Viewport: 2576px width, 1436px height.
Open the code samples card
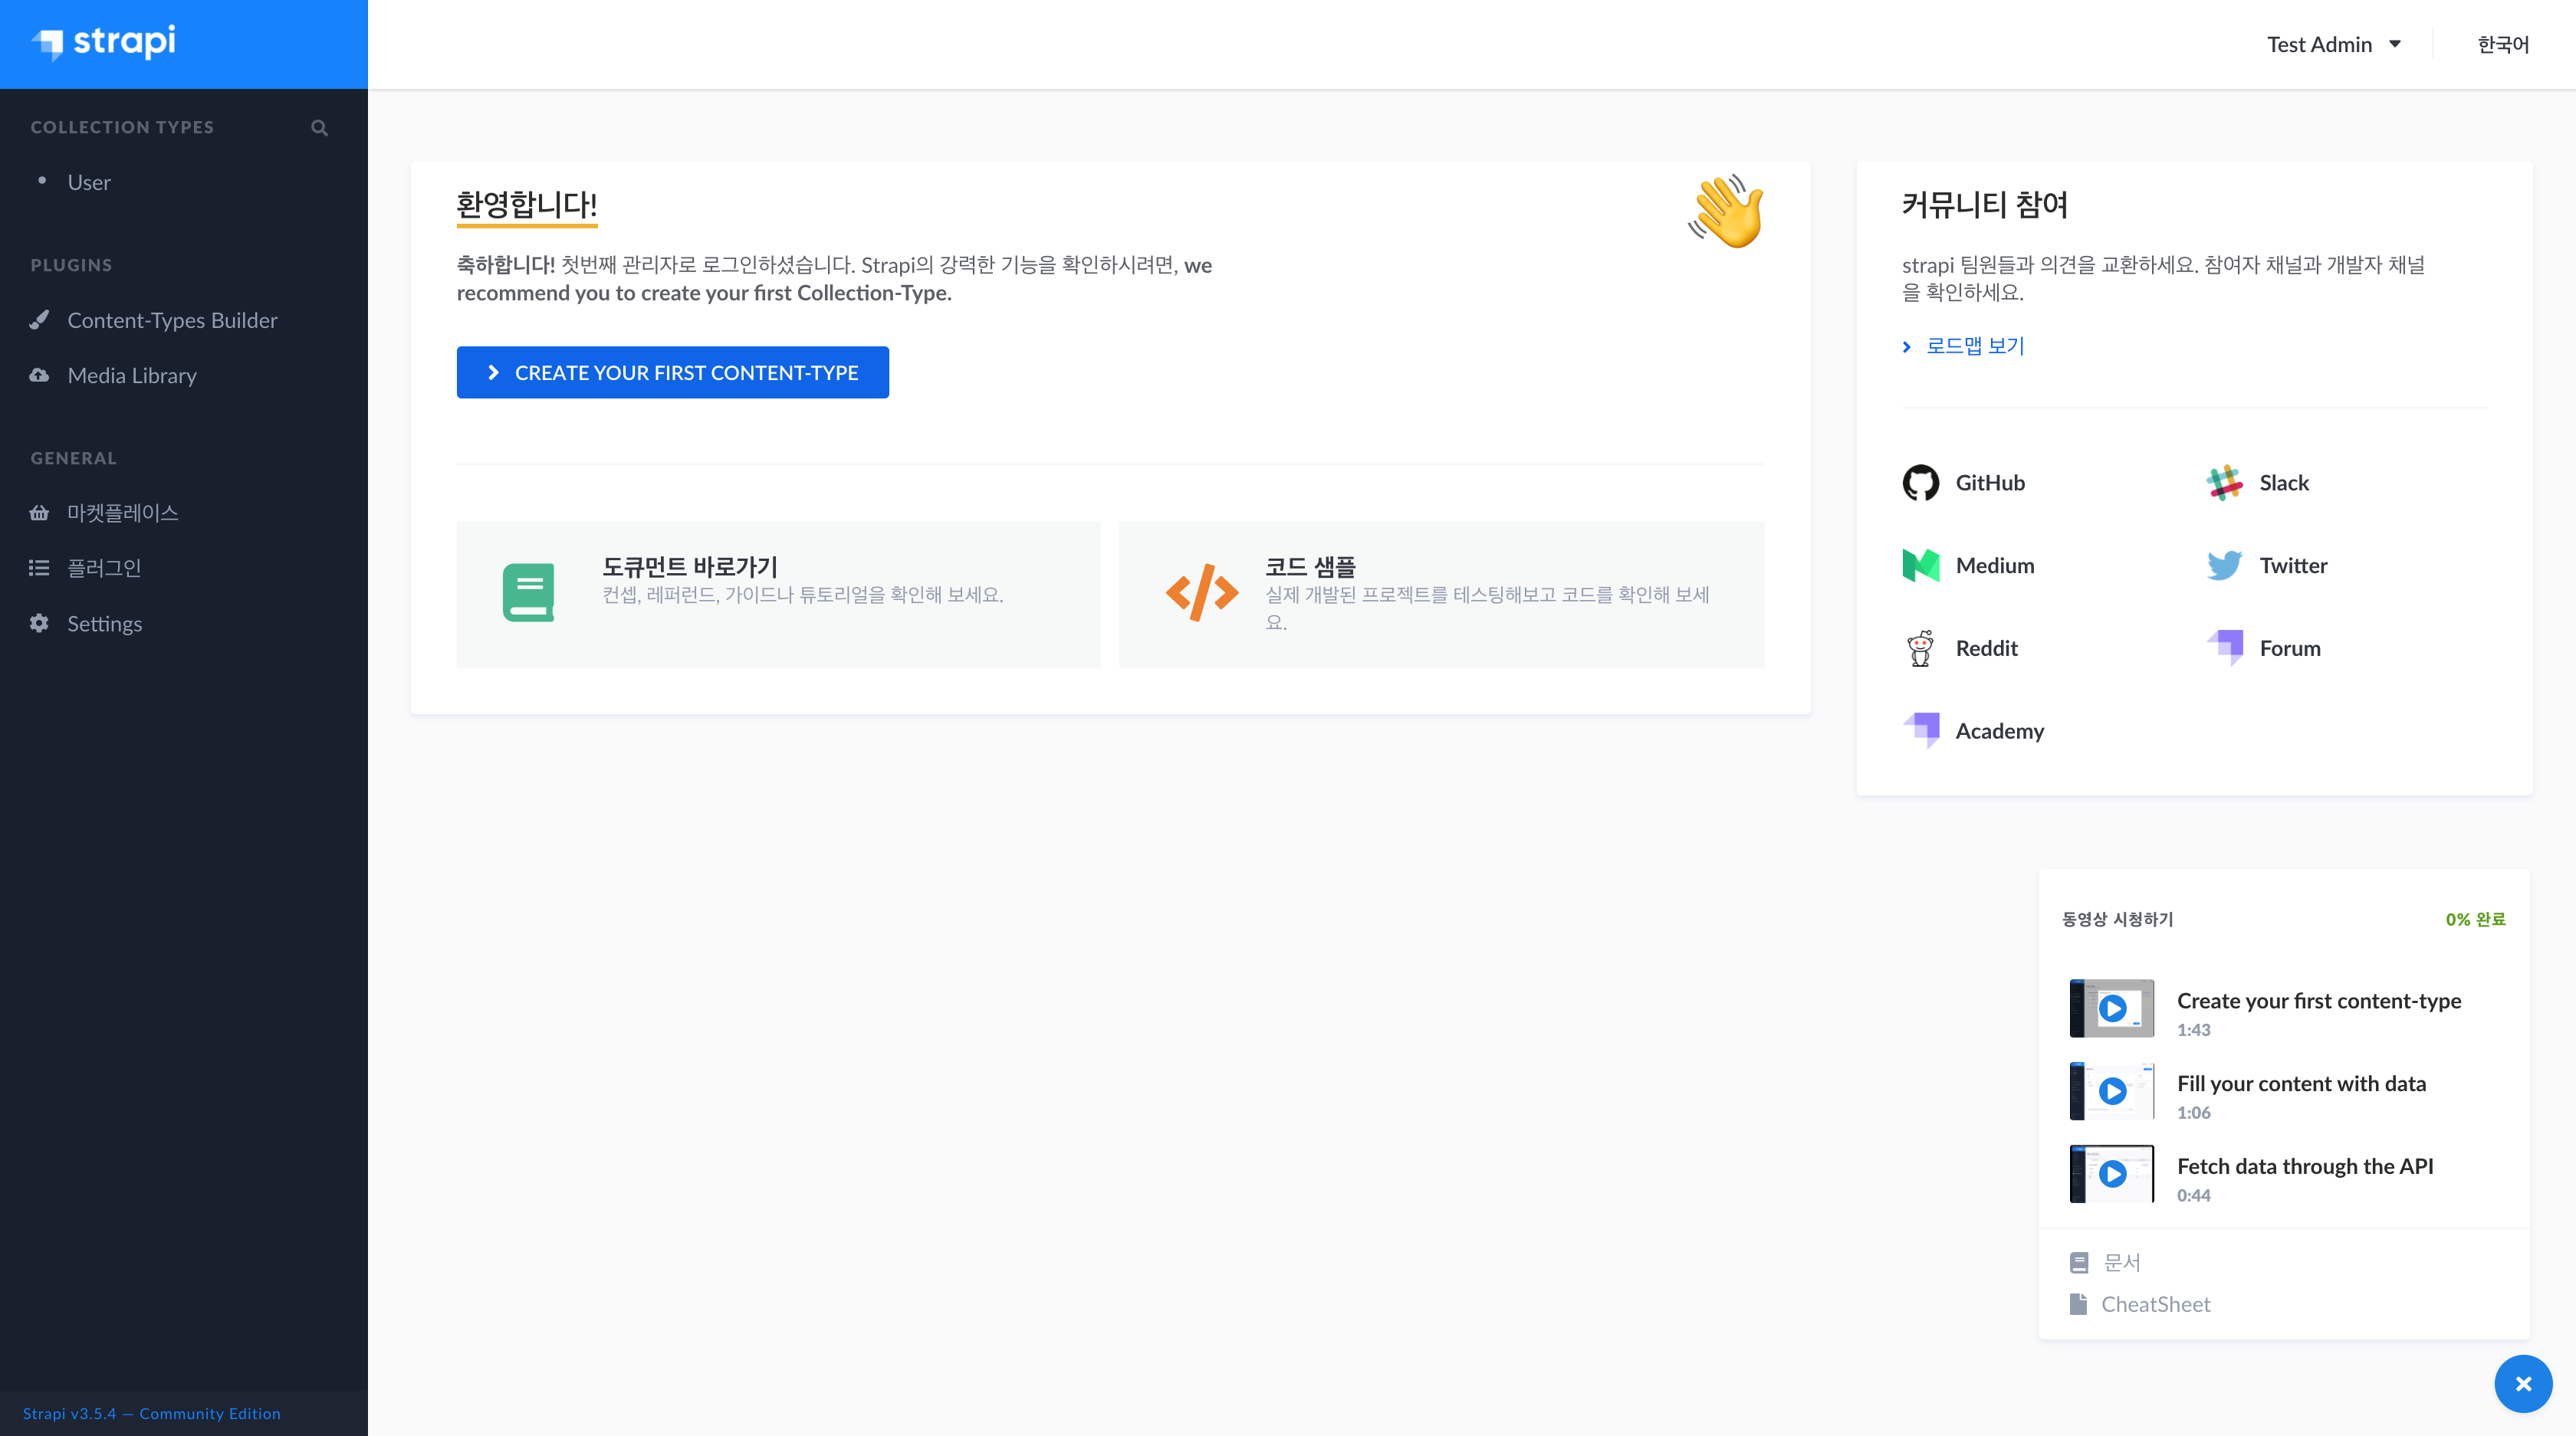click(1440, 594)
